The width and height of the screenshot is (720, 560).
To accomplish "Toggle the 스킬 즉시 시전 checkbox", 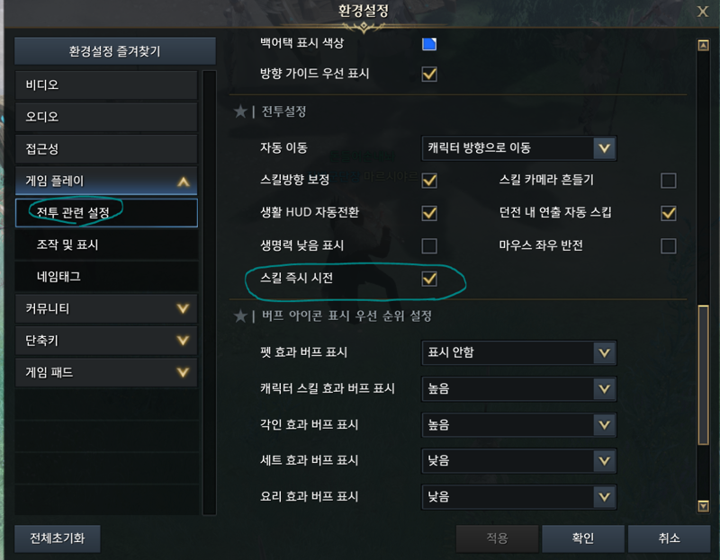I will [429, 279].
